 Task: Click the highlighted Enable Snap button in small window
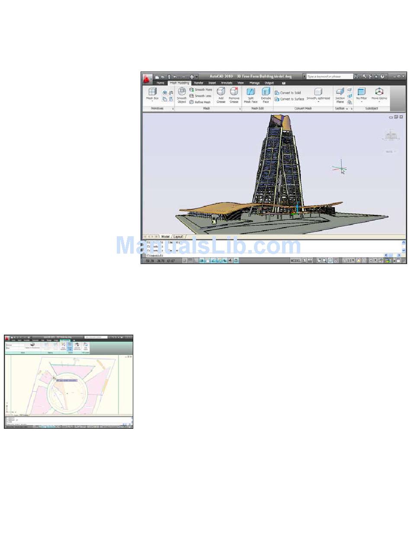70,346
